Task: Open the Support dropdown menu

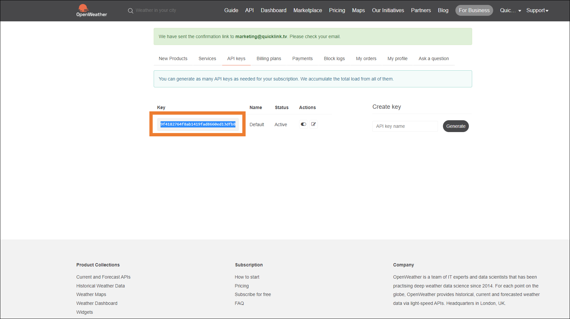Action: [537, 11]
